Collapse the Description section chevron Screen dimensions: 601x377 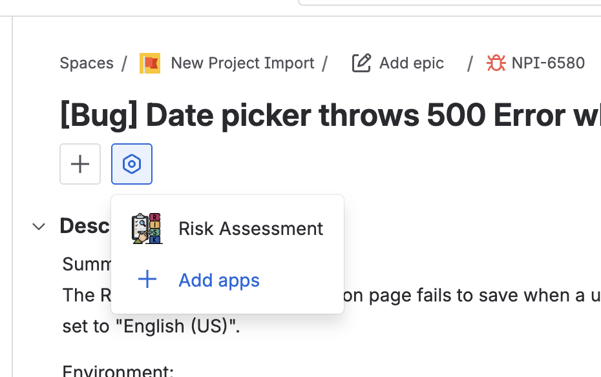pos(39,226)
